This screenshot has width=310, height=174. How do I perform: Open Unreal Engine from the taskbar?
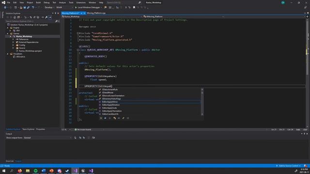coord(83,171)
